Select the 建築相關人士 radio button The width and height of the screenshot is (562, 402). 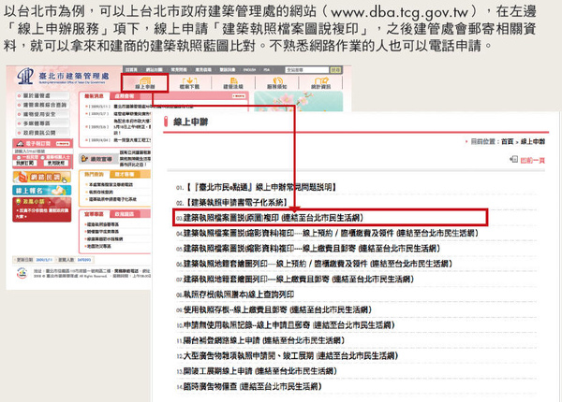(x=42, y=157)
